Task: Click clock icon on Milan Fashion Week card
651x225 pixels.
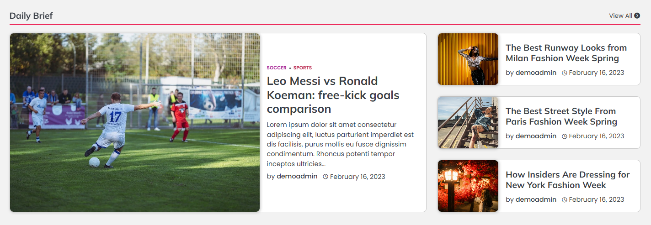Action: (x=564, y=73)
